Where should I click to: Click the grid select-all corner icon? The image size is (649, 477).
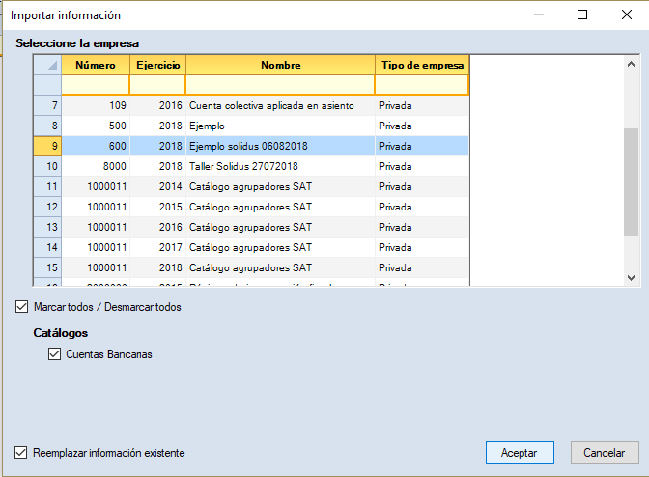47,65
